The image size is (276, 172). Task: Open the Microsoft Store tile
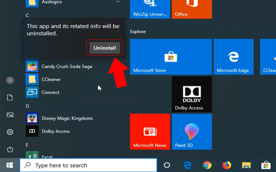pyautogui.click(x=171, y=57)
